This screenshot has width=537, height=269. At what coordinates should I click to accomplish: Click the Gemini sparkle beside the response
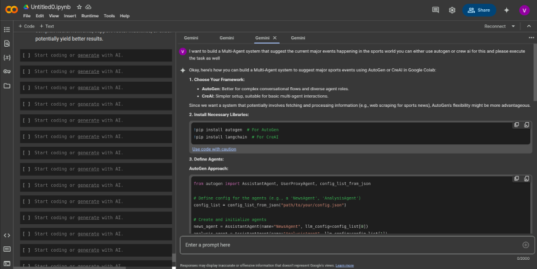click(x=182, y=70)
